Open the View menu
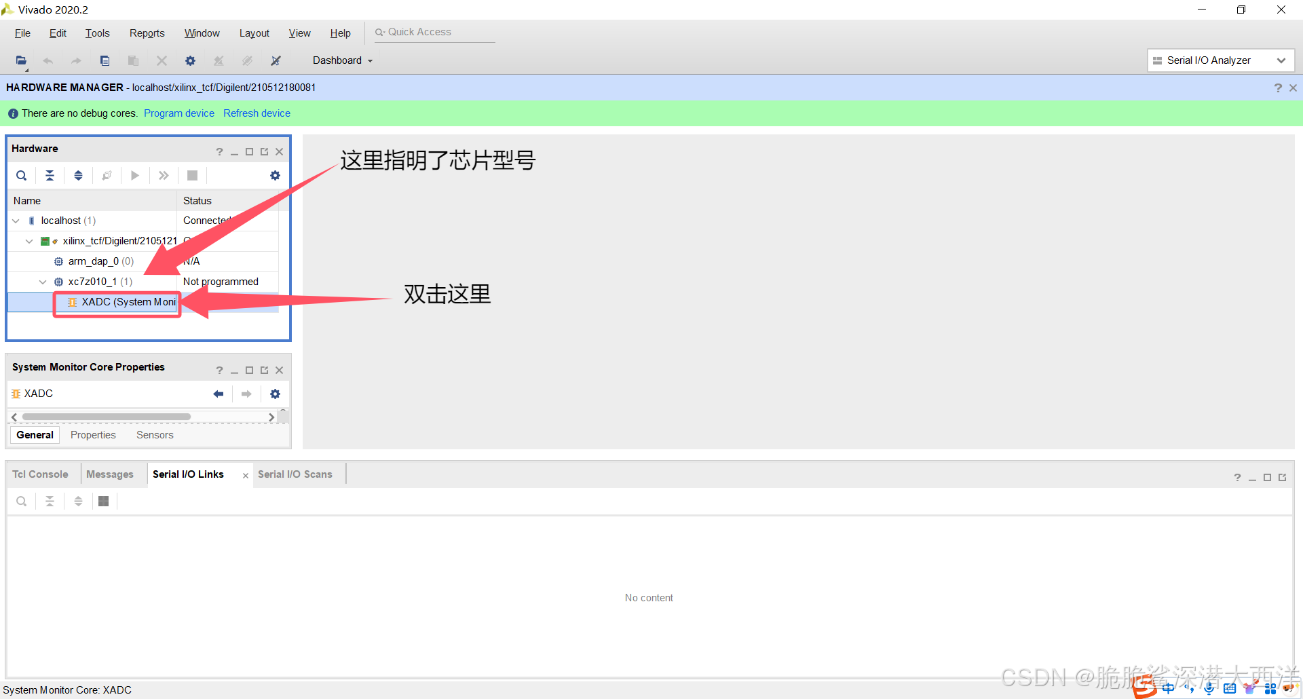Screen dimensions: 1303x699 pos(299,33)
